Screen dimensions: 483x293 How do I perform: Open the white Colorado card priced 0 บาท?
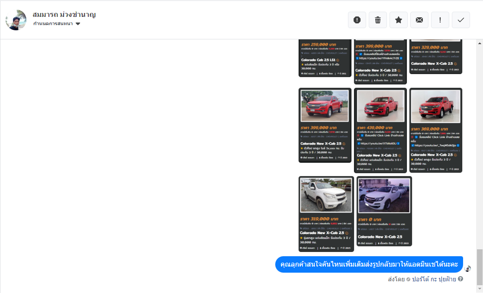coord(384,211)
